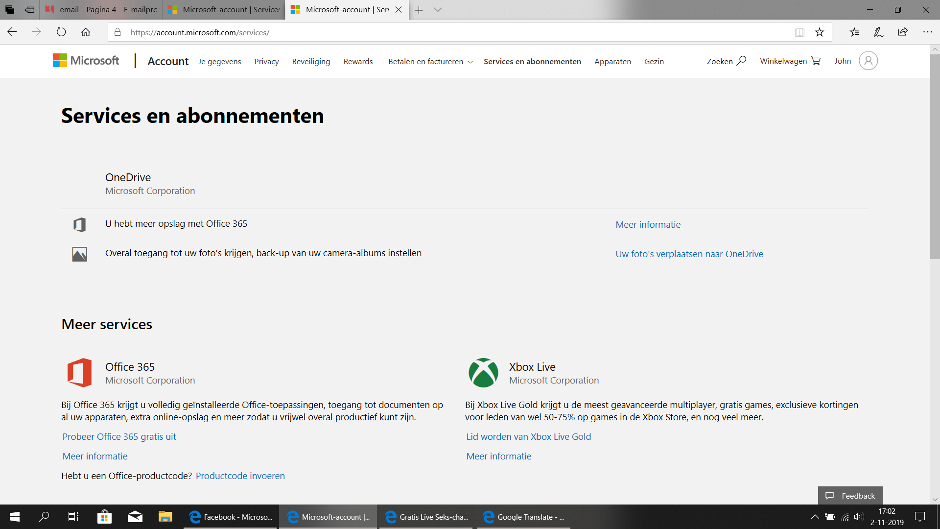Click the vertical page scrollbar thumb
Image resolution: width=940 pixels, height=529 pixels.
pos(935,157)
